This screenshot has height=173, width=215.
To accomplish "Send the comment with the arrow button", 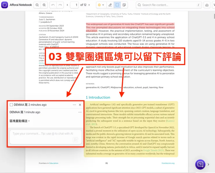I will 75,140.
